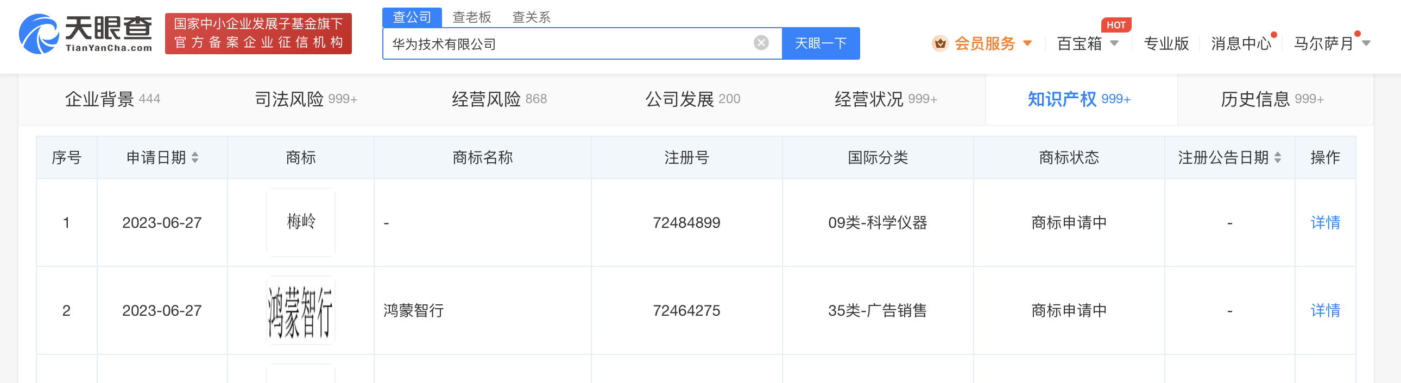Open the 会员服务 menu
The height and width of the screenshot is (383, 1401).
985,43
